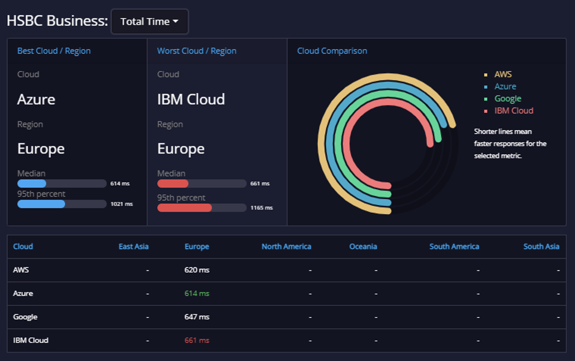
Task: Click the red 661 ms table value
Action: pos(197,341)
